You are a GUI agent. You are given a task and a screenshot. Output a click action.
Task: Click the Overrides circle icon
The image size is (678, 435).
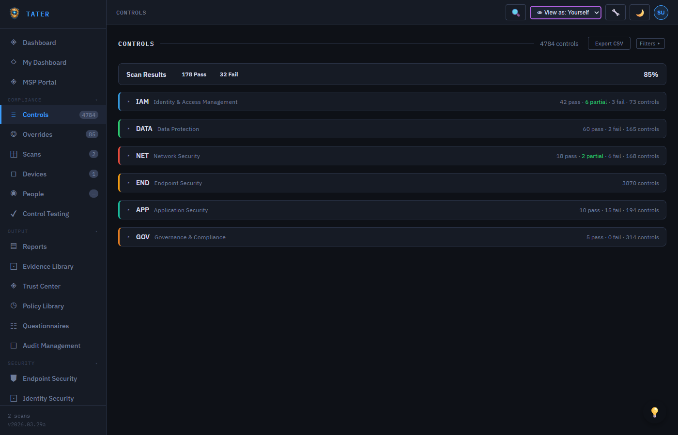(14, 134)
